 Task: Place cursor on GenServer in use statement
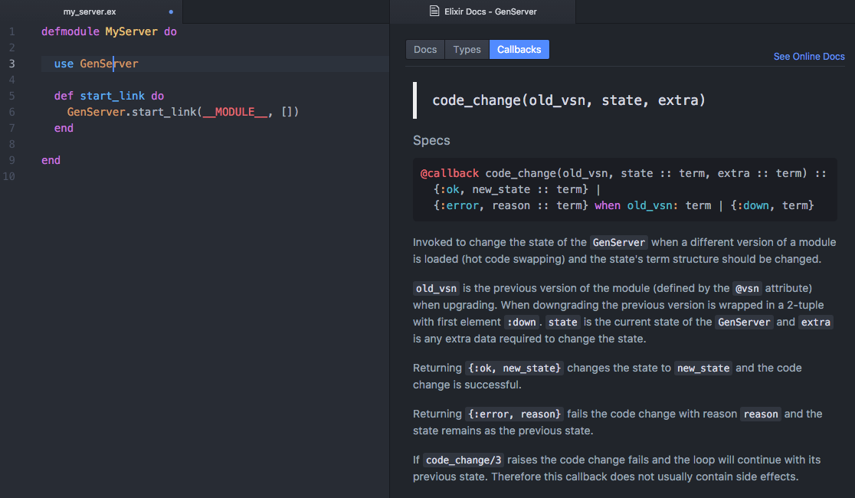click(109, 64)
